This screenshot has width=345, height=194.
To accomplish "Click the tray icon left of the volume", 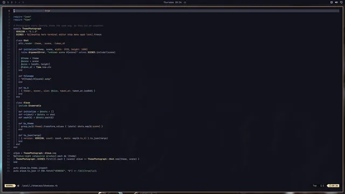I will coord(332,2).
